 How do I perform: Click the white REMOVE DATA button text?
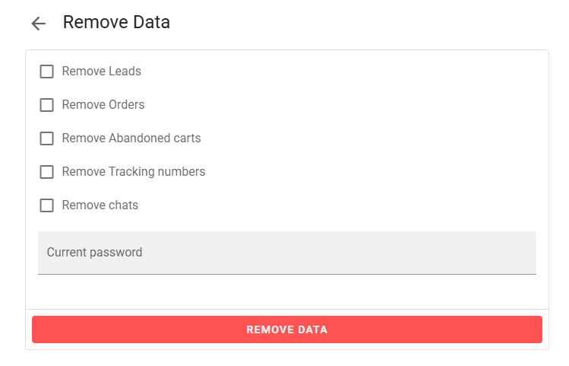click(286, 330)
